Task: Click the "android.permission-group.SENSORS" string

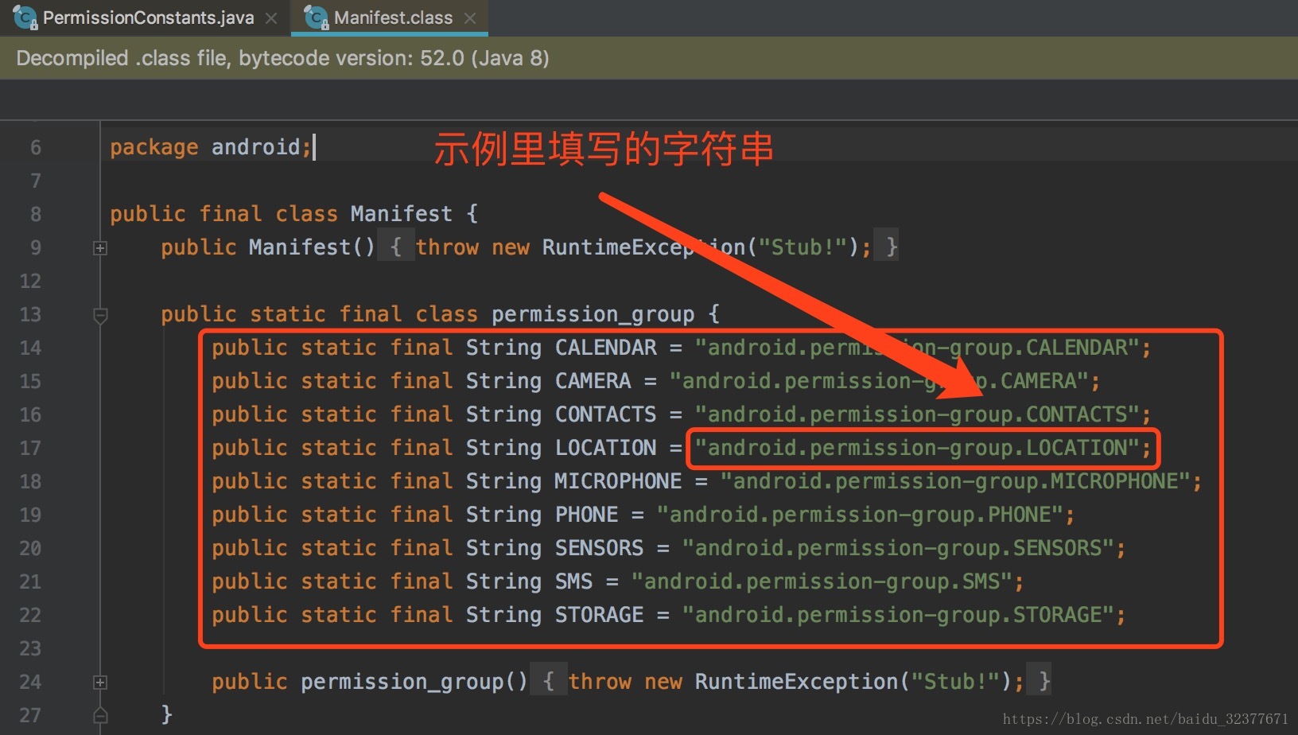Action: tap(899, 548)
